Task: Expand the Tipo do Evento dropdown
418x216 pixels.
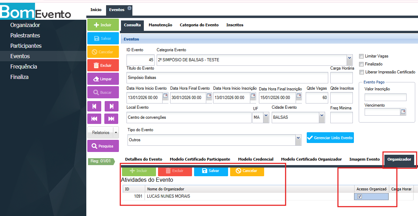Action: [298, 140]
